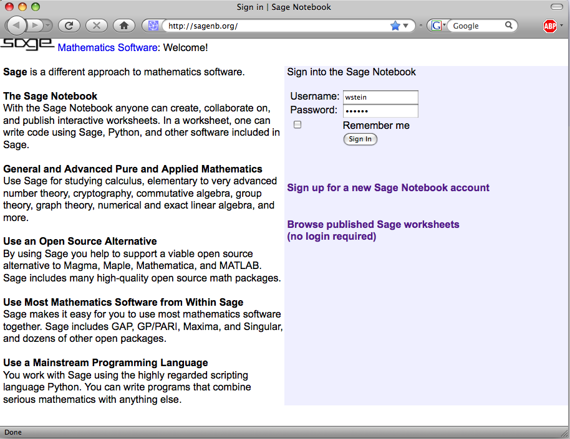Click the 'Done' status bar text
Screen dimensions: 570x439
[x=13, y=432]
